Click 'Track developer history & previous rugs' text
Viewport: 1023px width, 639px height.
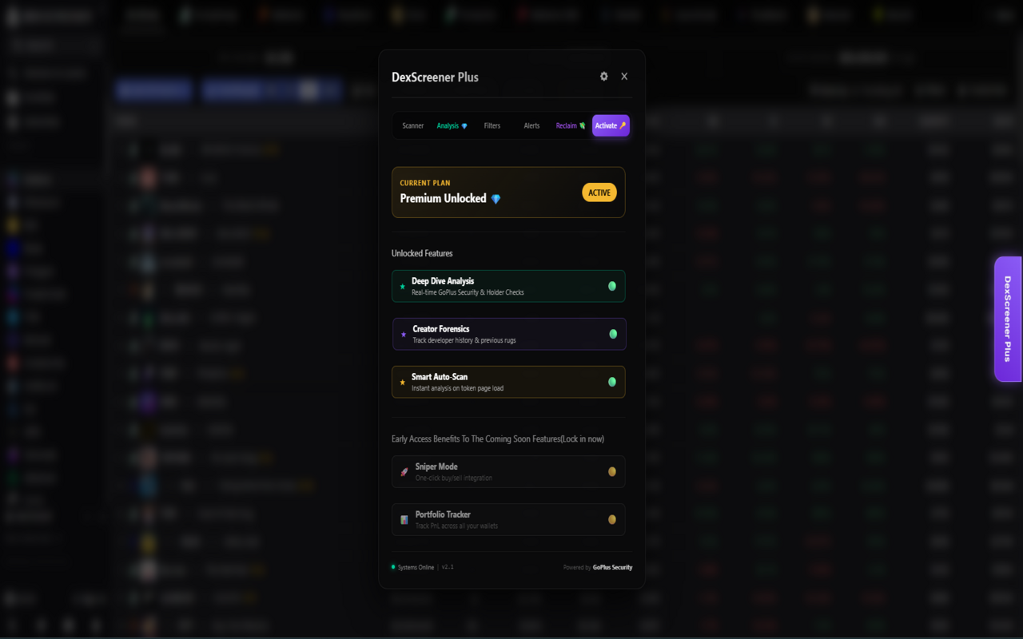click(x=464, y=340)
